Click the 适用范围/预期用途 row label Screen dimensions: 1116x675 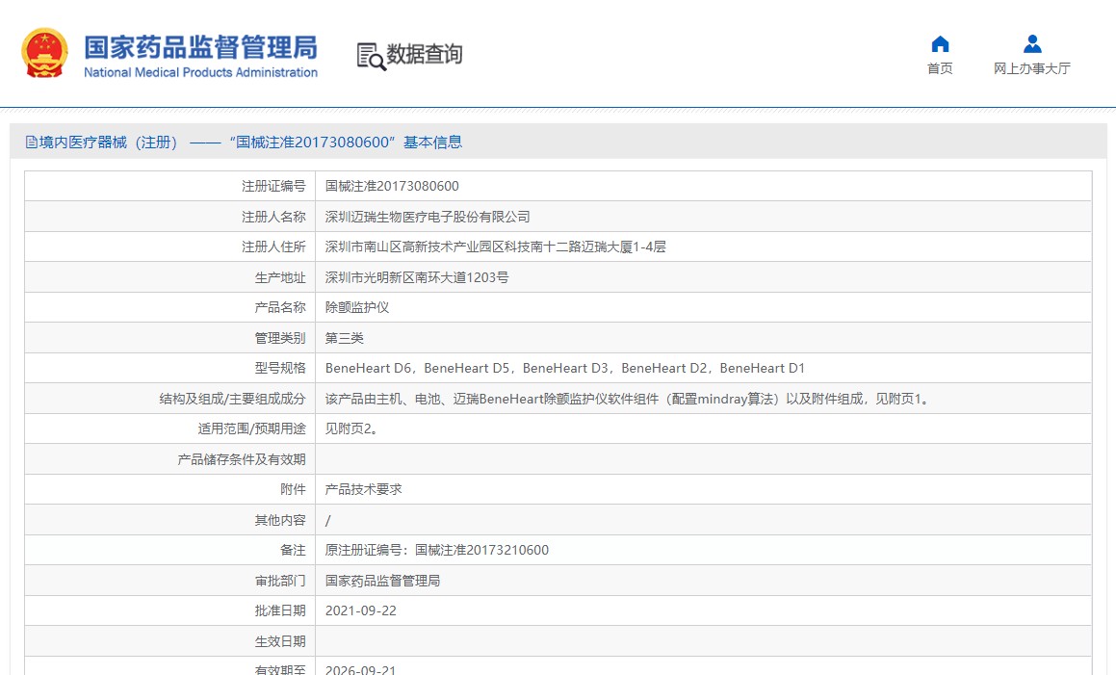pos(252,428)
